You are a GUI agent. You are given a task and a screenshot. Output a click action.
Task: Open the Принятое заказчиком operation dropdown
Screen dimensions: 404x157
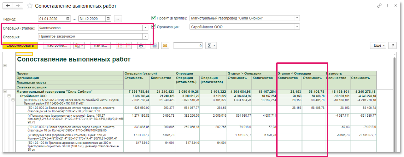(x=145, y=36)
